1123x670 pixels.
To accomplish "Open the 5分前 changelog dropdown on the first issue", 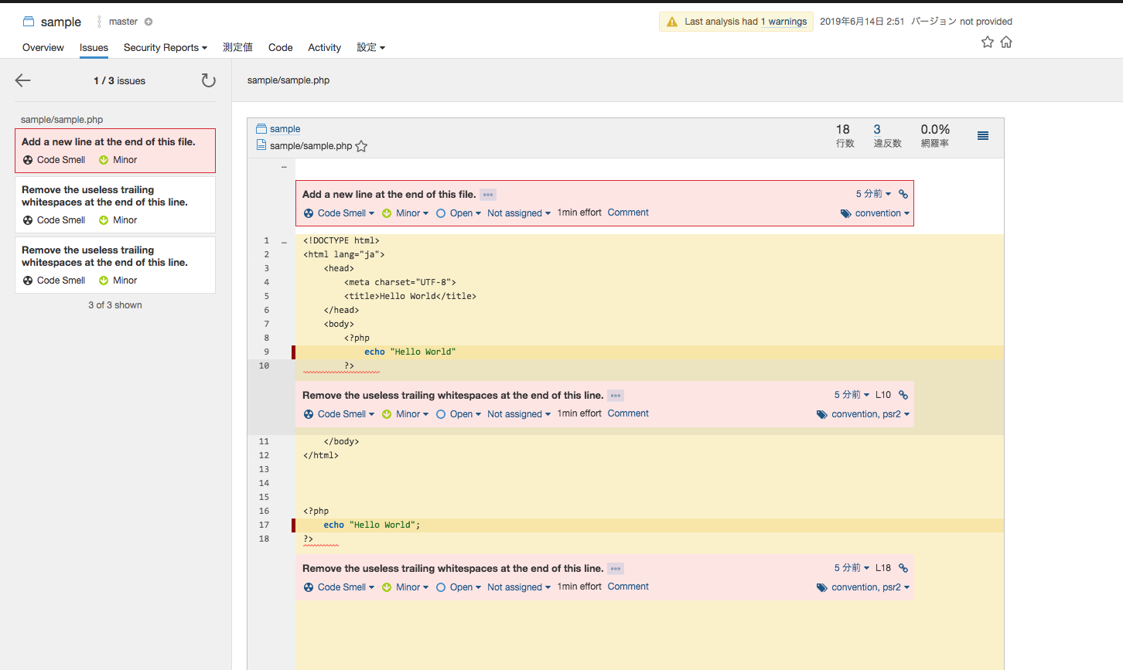I will tap(873, 194).
